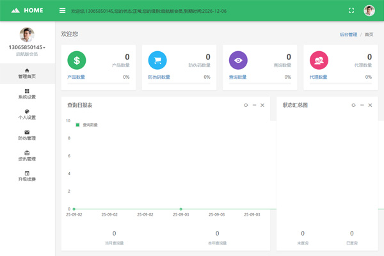The image size is (384, 256).
Task: Open the 防伪码数量 link
Action: [159, 77]
